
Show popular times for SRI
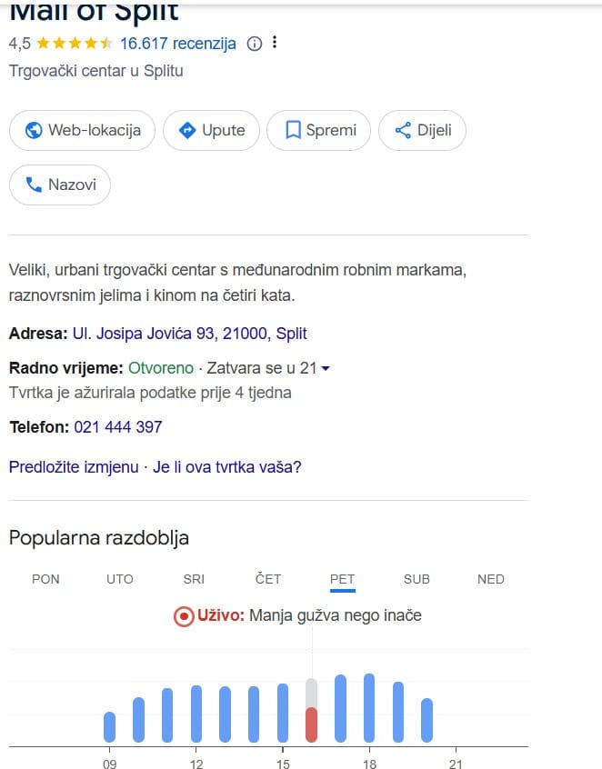click(x=194, y=579)
